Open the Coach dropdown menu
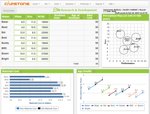150x114 pixels. [x=36, y=4]
